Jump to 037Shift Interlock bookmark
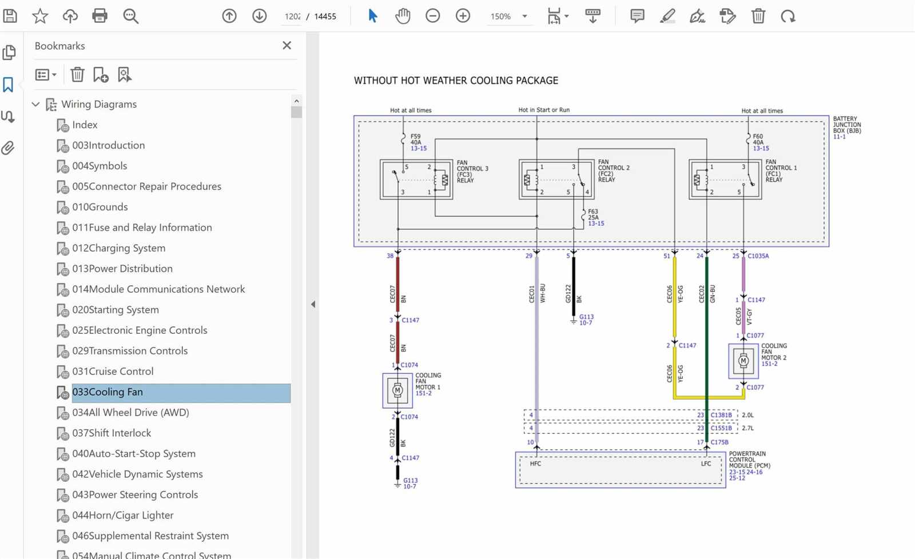915x559 pixels. (112, 433)
